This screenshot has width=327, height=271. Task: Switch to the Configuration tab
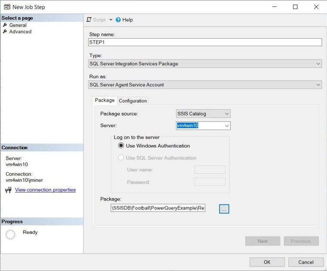[133, 101]
